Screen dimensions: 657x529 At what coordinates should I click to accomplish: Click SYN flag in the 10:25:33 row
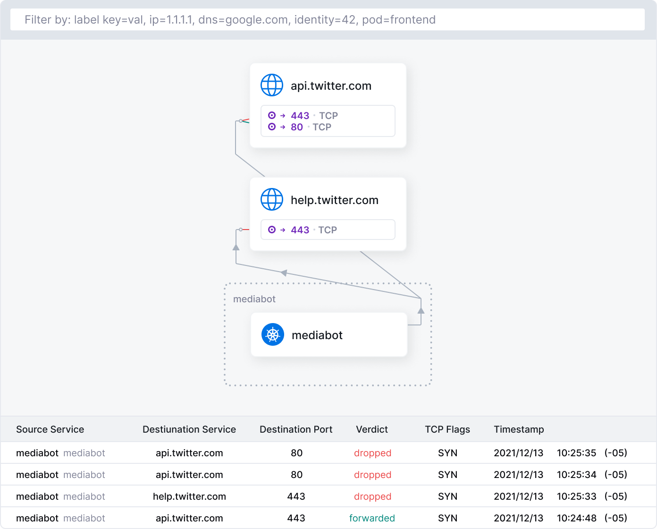[x=447, y=496]
